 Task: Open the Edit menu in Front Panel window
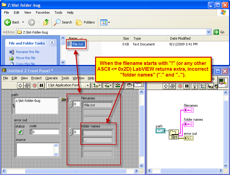14,78
